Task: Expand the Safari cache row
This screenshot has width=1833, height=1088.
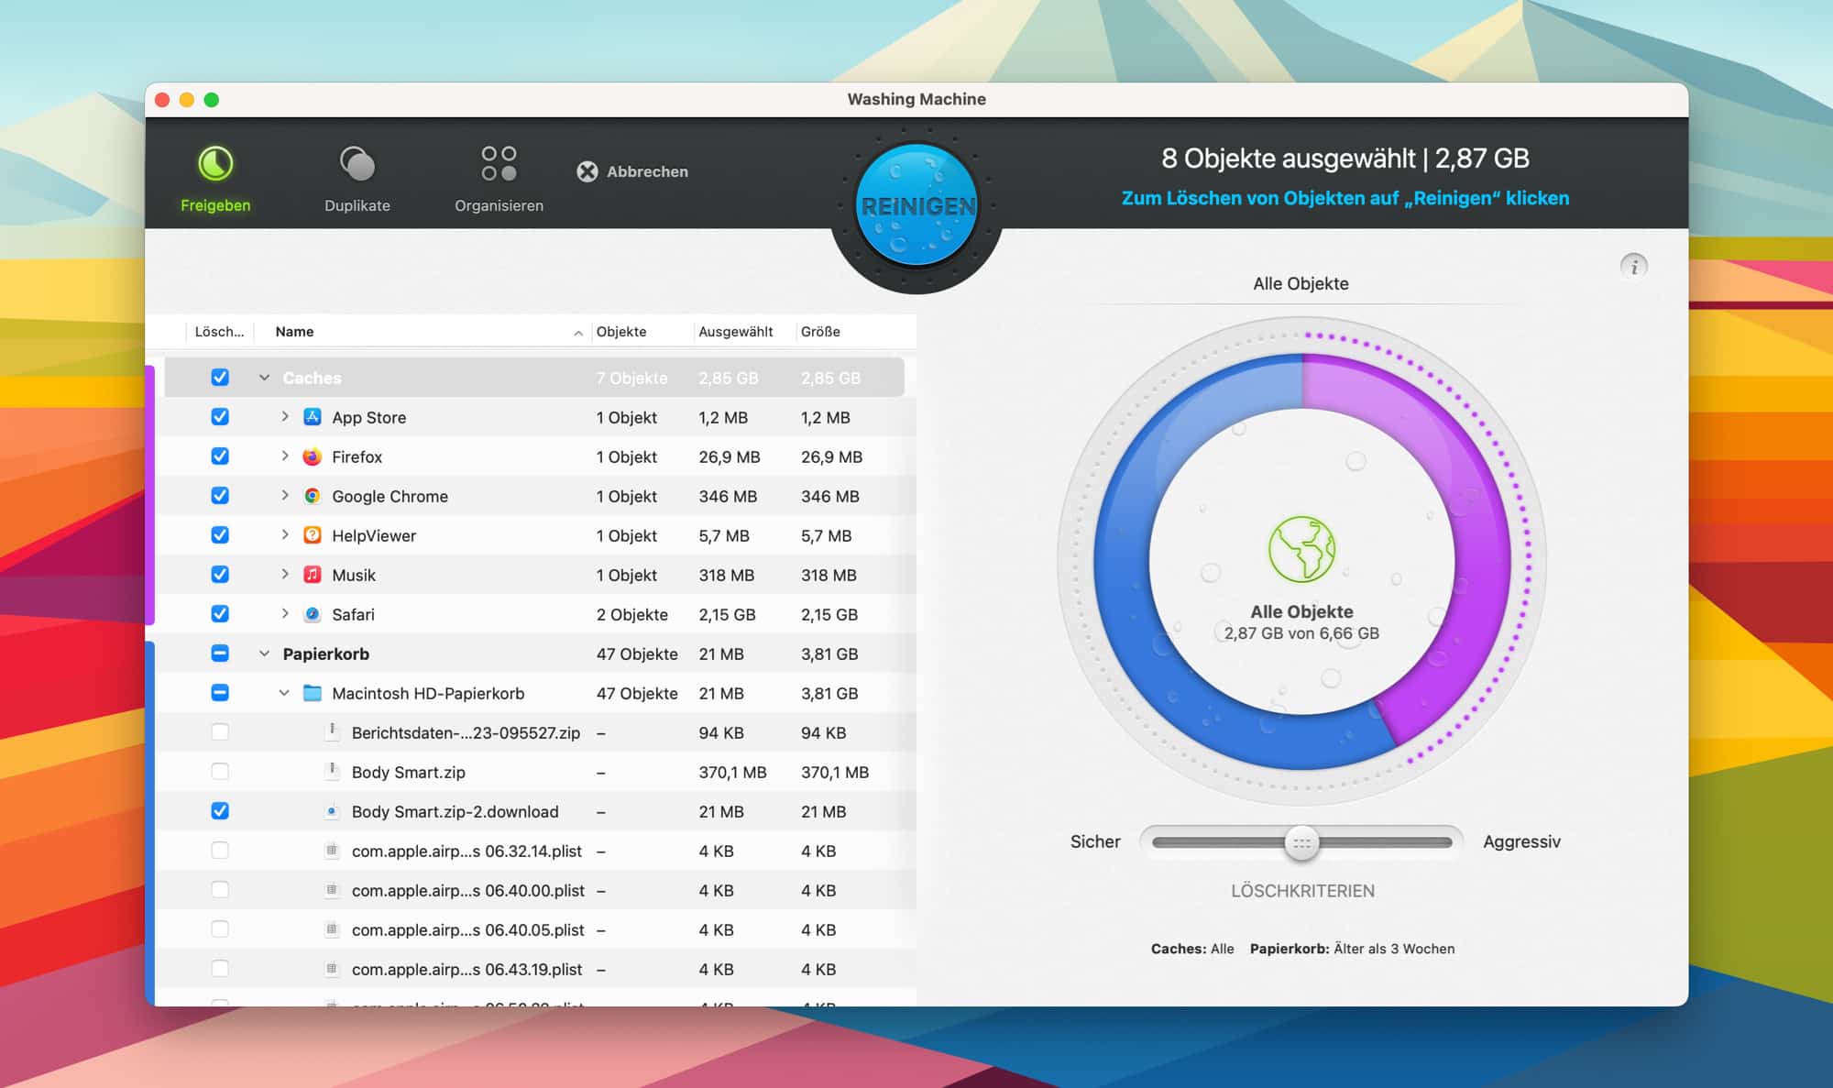Action: pyautogui.click(x=285, y=614)
